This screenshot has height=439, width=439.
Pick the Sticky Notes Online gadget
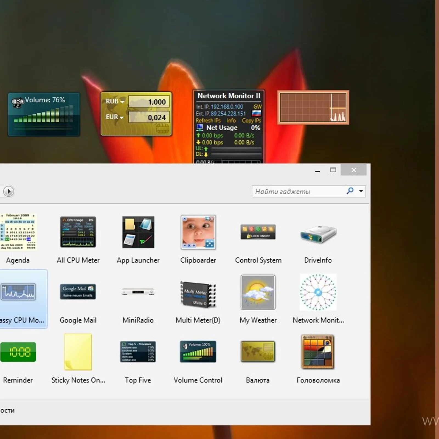click(x=78, y=352)
